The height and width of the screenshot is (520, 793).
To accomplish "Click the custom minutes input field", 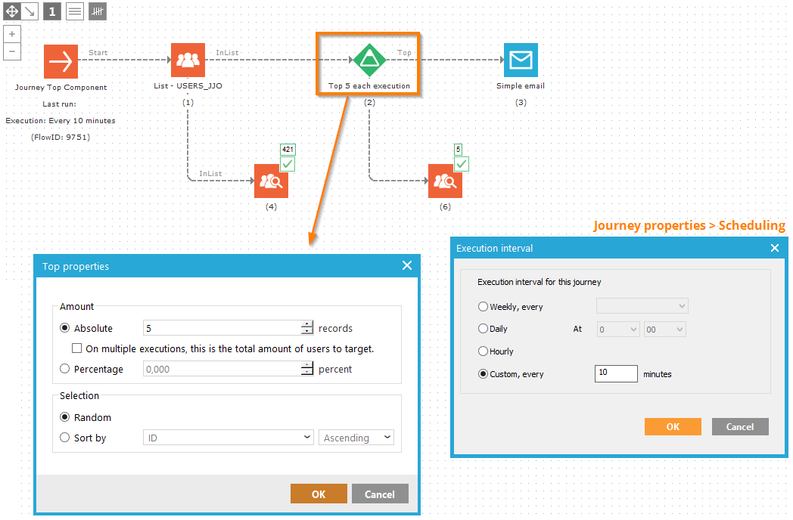I will (615, 373).
